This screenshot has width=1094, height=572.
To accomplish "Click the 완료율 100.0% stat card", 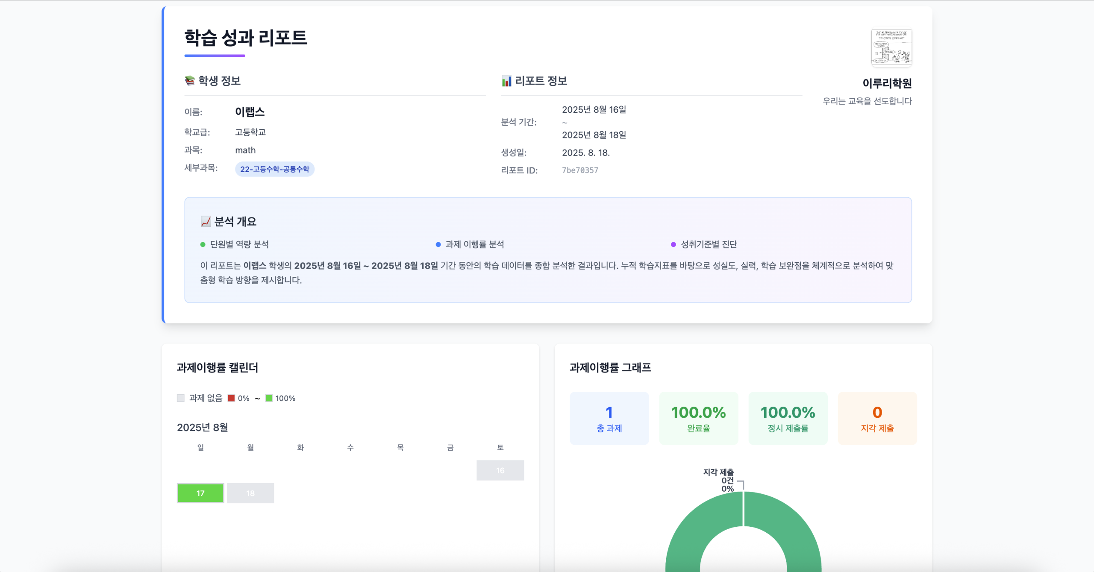I will click(x=698, y=418).
